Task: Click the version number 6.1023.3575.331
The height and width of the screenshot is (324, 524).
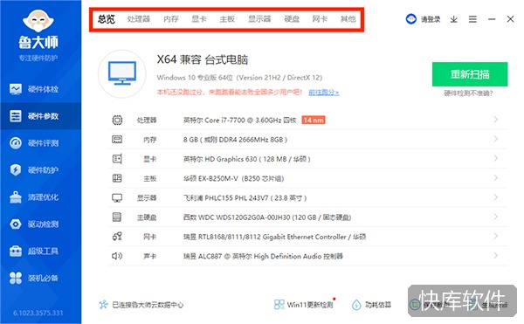Action: 38,313
